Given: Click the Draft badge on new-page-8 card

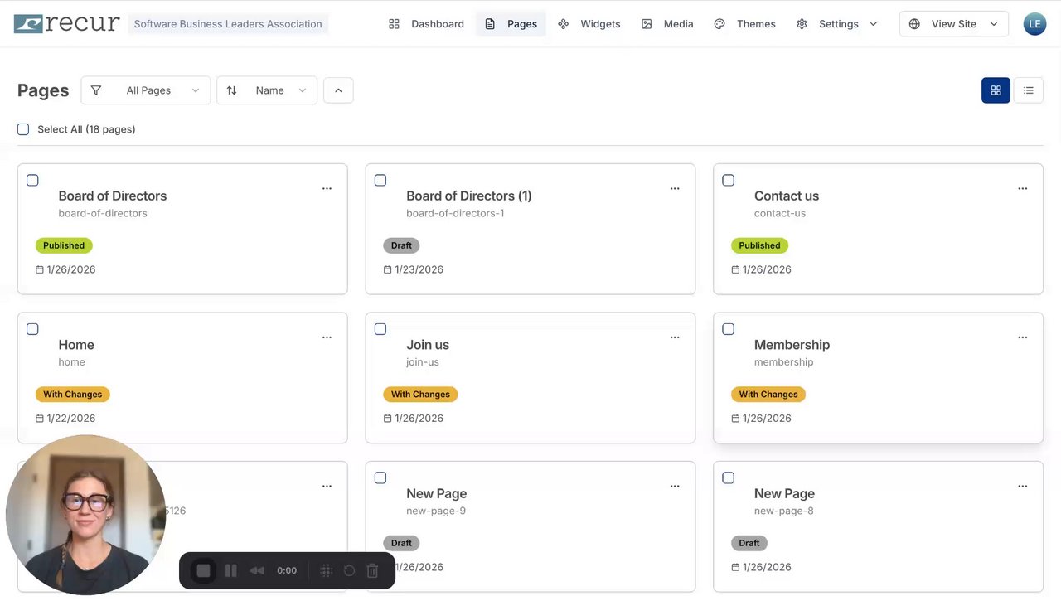Looking at the screenshot, I should (749, 543).
